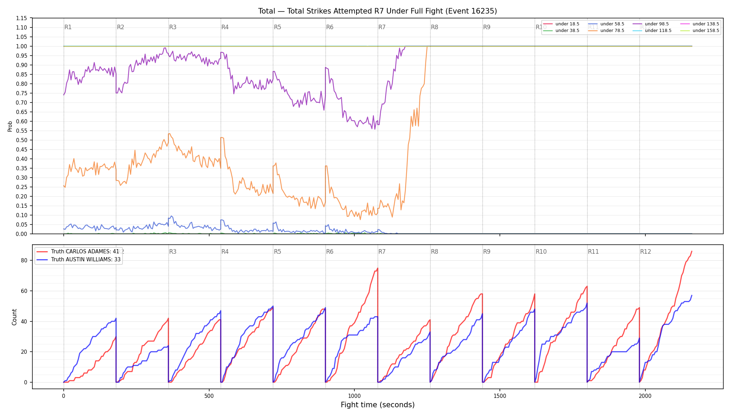This screenshot has height=417, width=731.
Task: Click the 1000 tick on the time axis
Action: [354, 396]
